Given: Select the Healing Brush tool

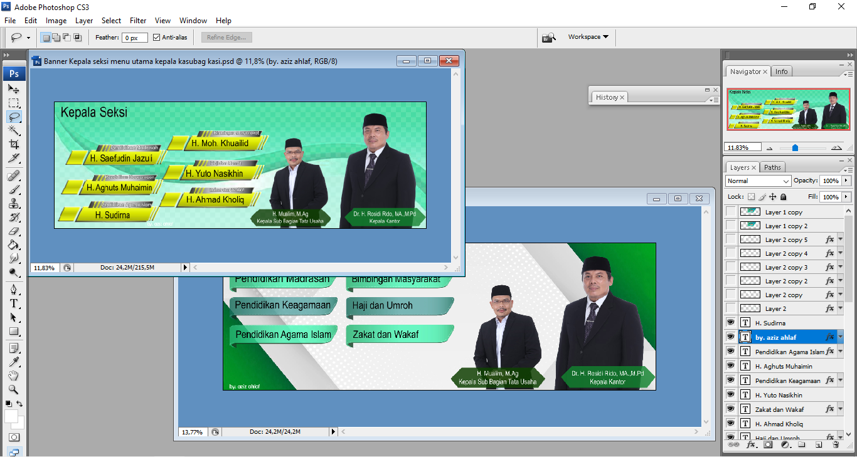Looking at the screenshot, I should tap(14, 176).
